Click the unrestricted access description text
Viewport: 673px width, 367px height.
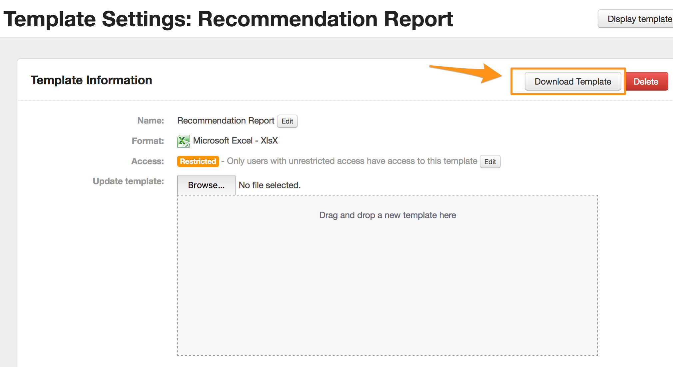click(352, 161)
